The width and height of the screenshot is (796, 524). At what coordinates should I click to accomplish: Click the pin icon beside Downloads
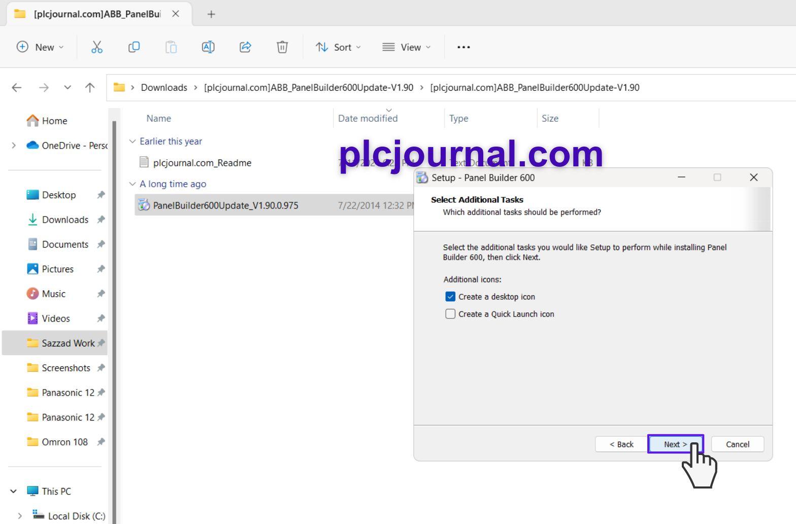click(x=101, y=220)
